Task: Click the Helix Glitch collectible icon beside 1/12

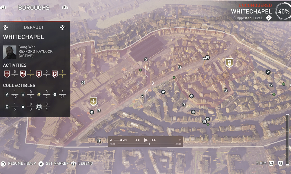Action: [7, 95]
